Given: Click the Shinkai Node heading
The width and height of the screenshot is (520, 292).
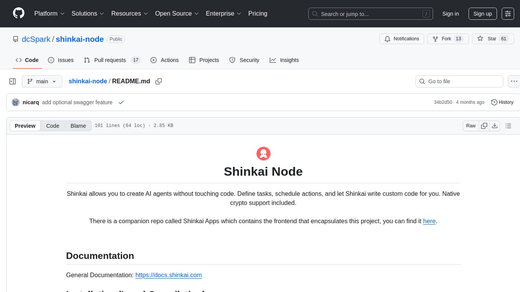Looking at the screenshot, I should [x=263, y=171].
